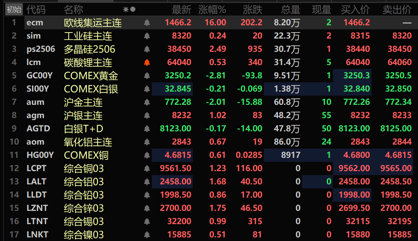Click the alert bell for 白银T+D
418x241 pixels.
click(x=147, y=129)
